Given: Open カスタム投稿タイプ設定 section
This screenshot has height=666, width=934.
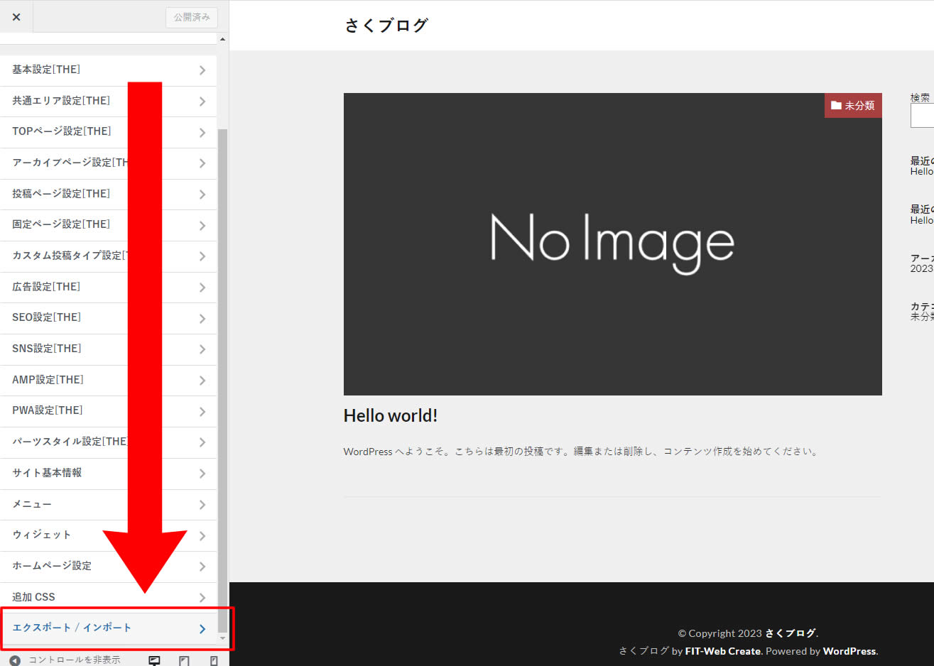Looking at the screenshot, I should pos(108,256).
